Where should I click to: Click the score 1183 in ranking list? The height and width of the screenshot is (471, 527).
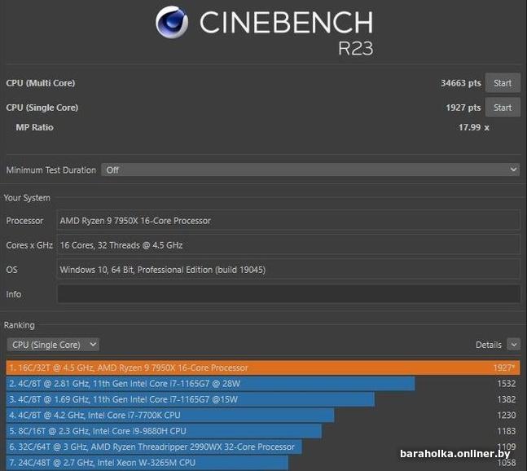[x=506, y=431]
